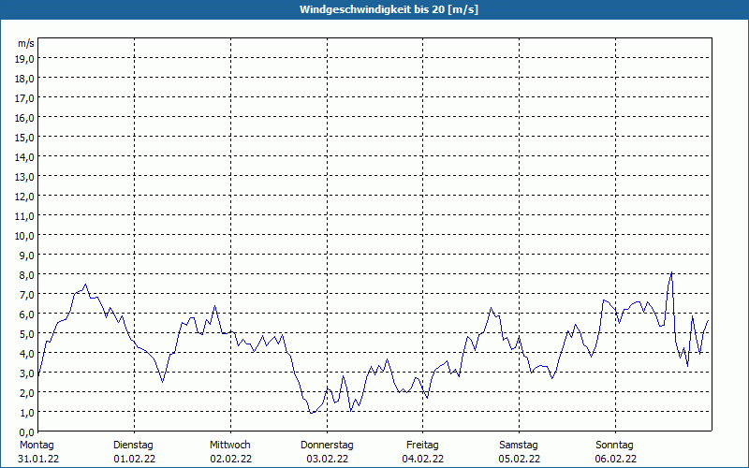Select the Freitag 04.02.22 axis label

pyautogui.click(x=423, y=452)
